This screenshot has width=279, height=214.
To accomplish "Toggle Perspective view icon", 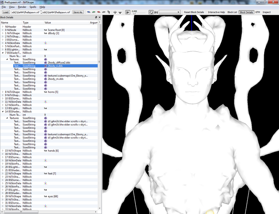I will coord(120,12).
